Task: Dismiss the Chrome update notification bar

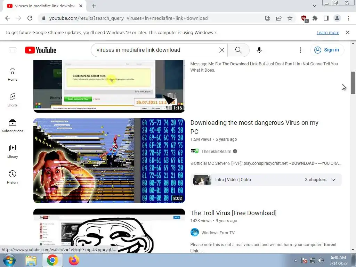Action: pos(347,32)
